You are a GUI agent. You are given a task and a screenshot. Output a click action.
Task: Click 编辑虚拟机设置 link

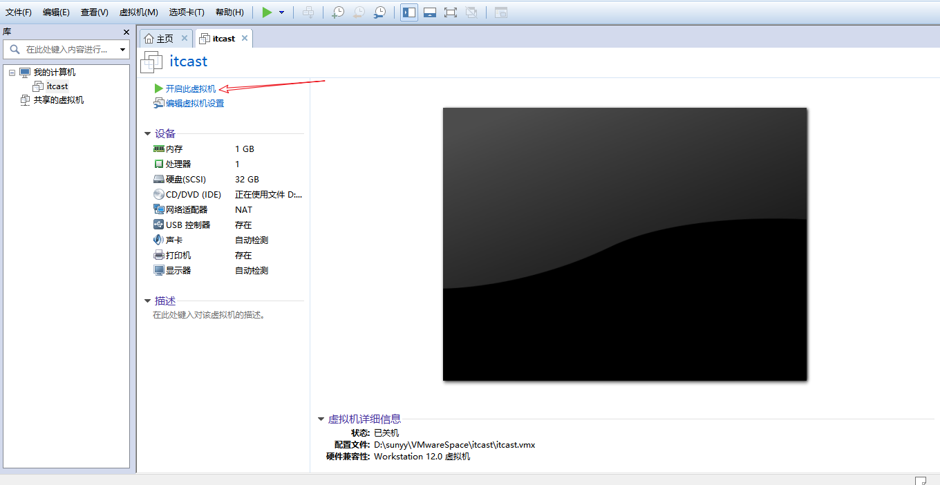(194, 104)
